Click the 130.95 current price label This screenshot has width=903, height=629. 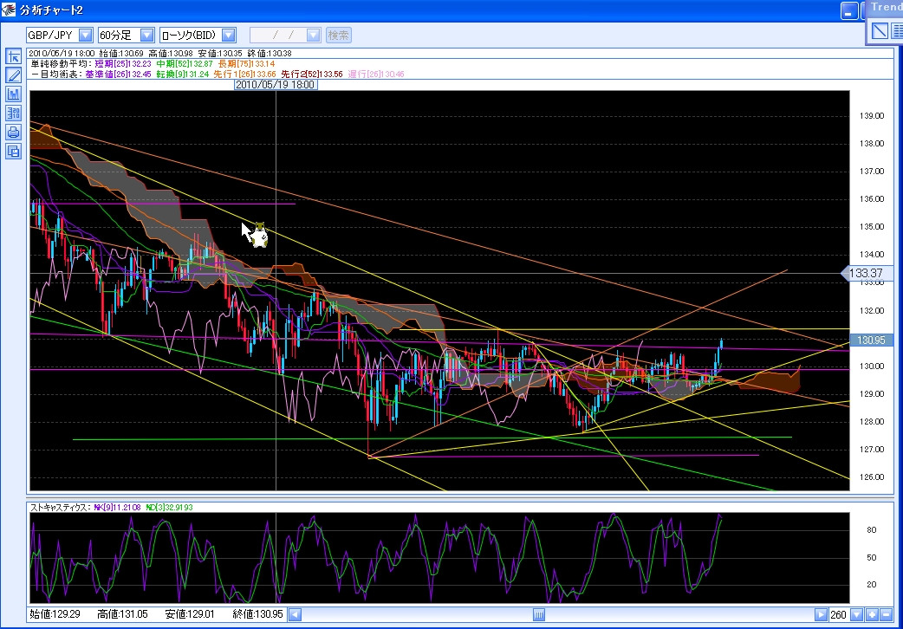point(871,340)
